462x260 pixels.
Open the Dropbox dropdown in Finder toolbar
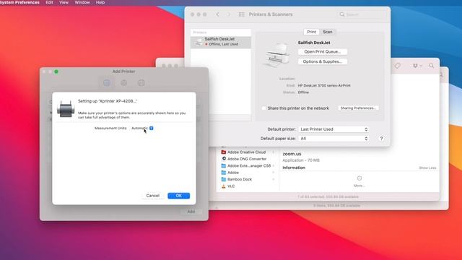[x=417, y=66]
